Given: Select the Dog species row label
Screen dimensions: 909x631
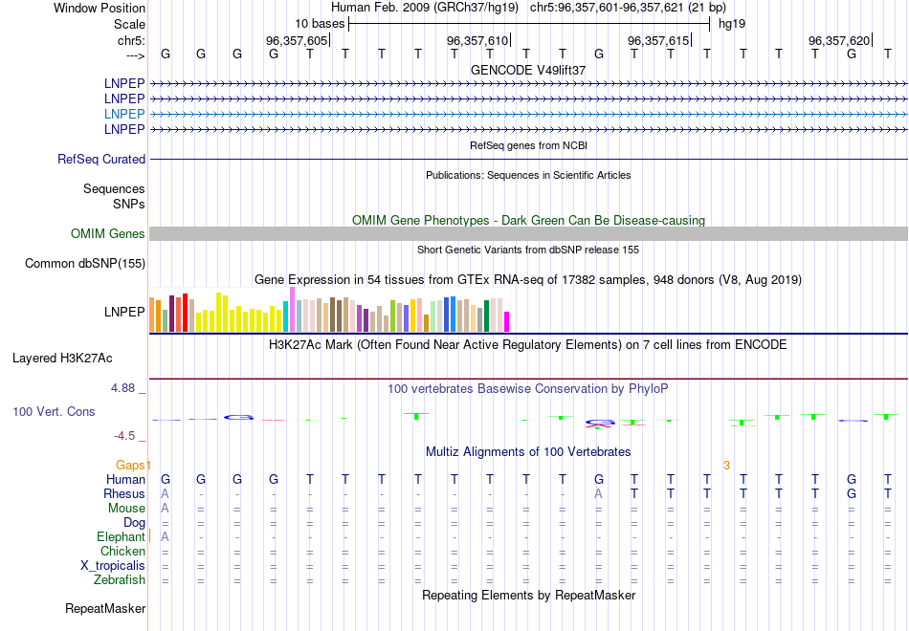Looking at the screenshot, I should [x=134, y=523].
